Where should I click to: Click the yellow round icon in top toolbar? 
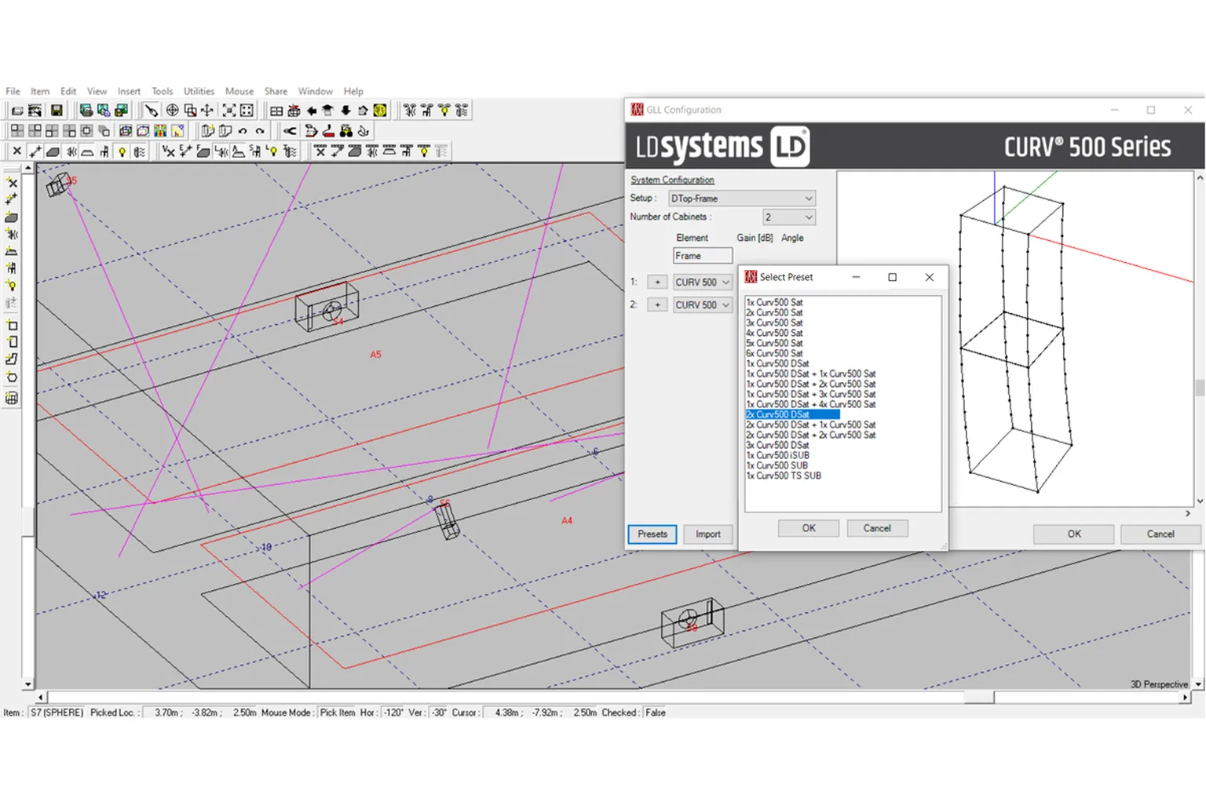coord(380,111)
